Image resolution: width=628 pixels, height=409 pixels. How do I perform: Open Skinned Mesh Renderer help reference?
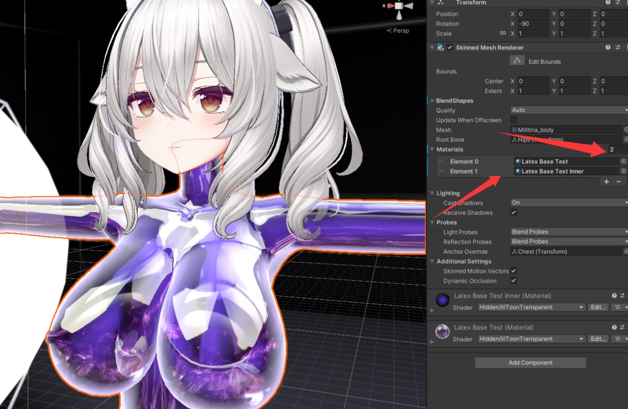[x=608, y=47]
